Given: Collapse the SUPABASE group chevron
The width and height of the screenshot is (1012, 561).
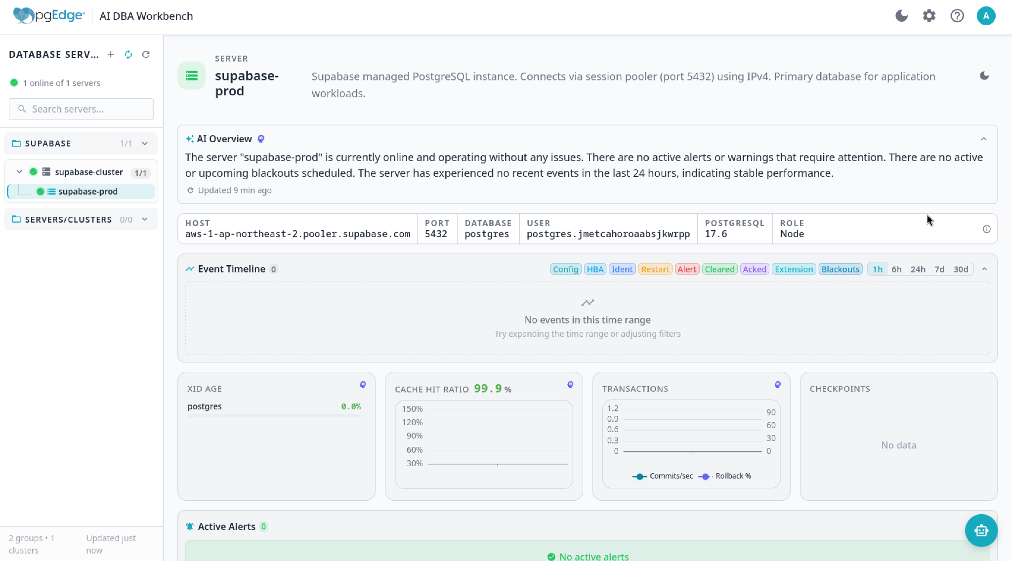Looking at the screenshot, I should (x=145, y=143).
